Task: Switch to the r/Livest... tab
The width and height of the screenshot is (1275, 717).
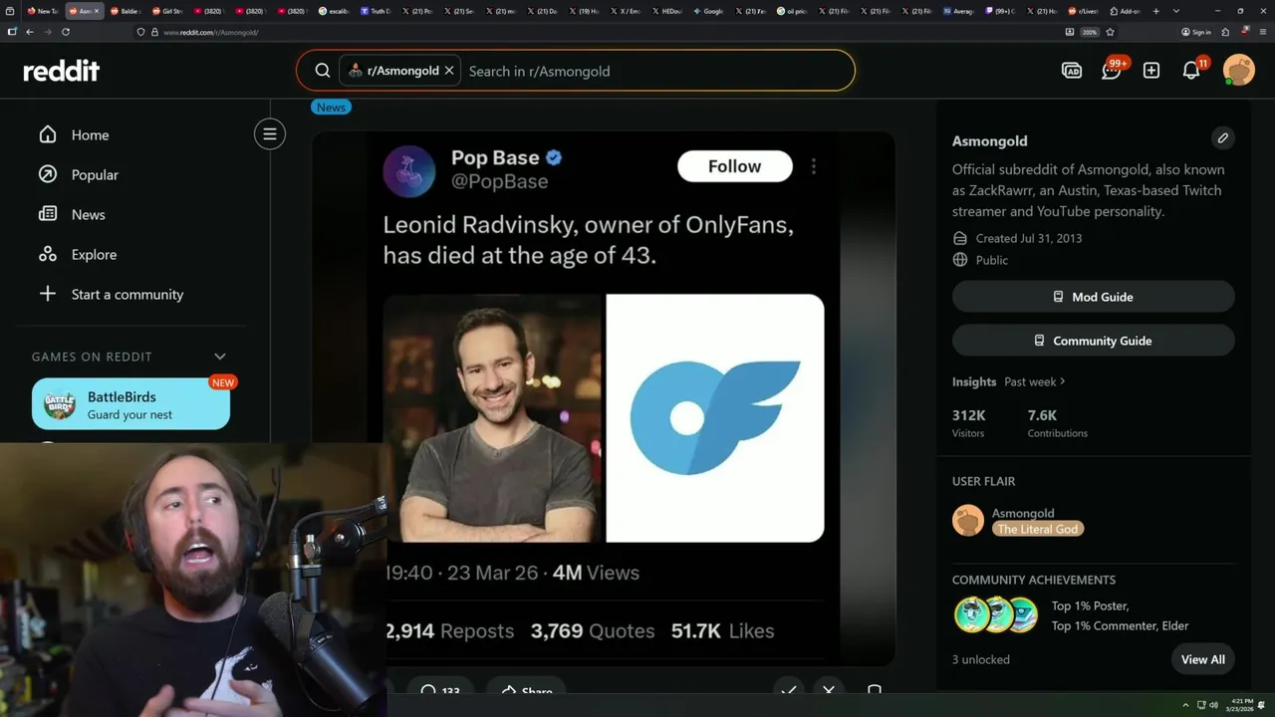Action: coord(1085,11)
